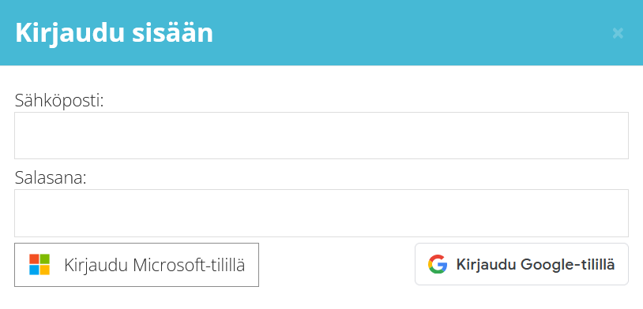Select the Salasana label text

coord(51,177)
